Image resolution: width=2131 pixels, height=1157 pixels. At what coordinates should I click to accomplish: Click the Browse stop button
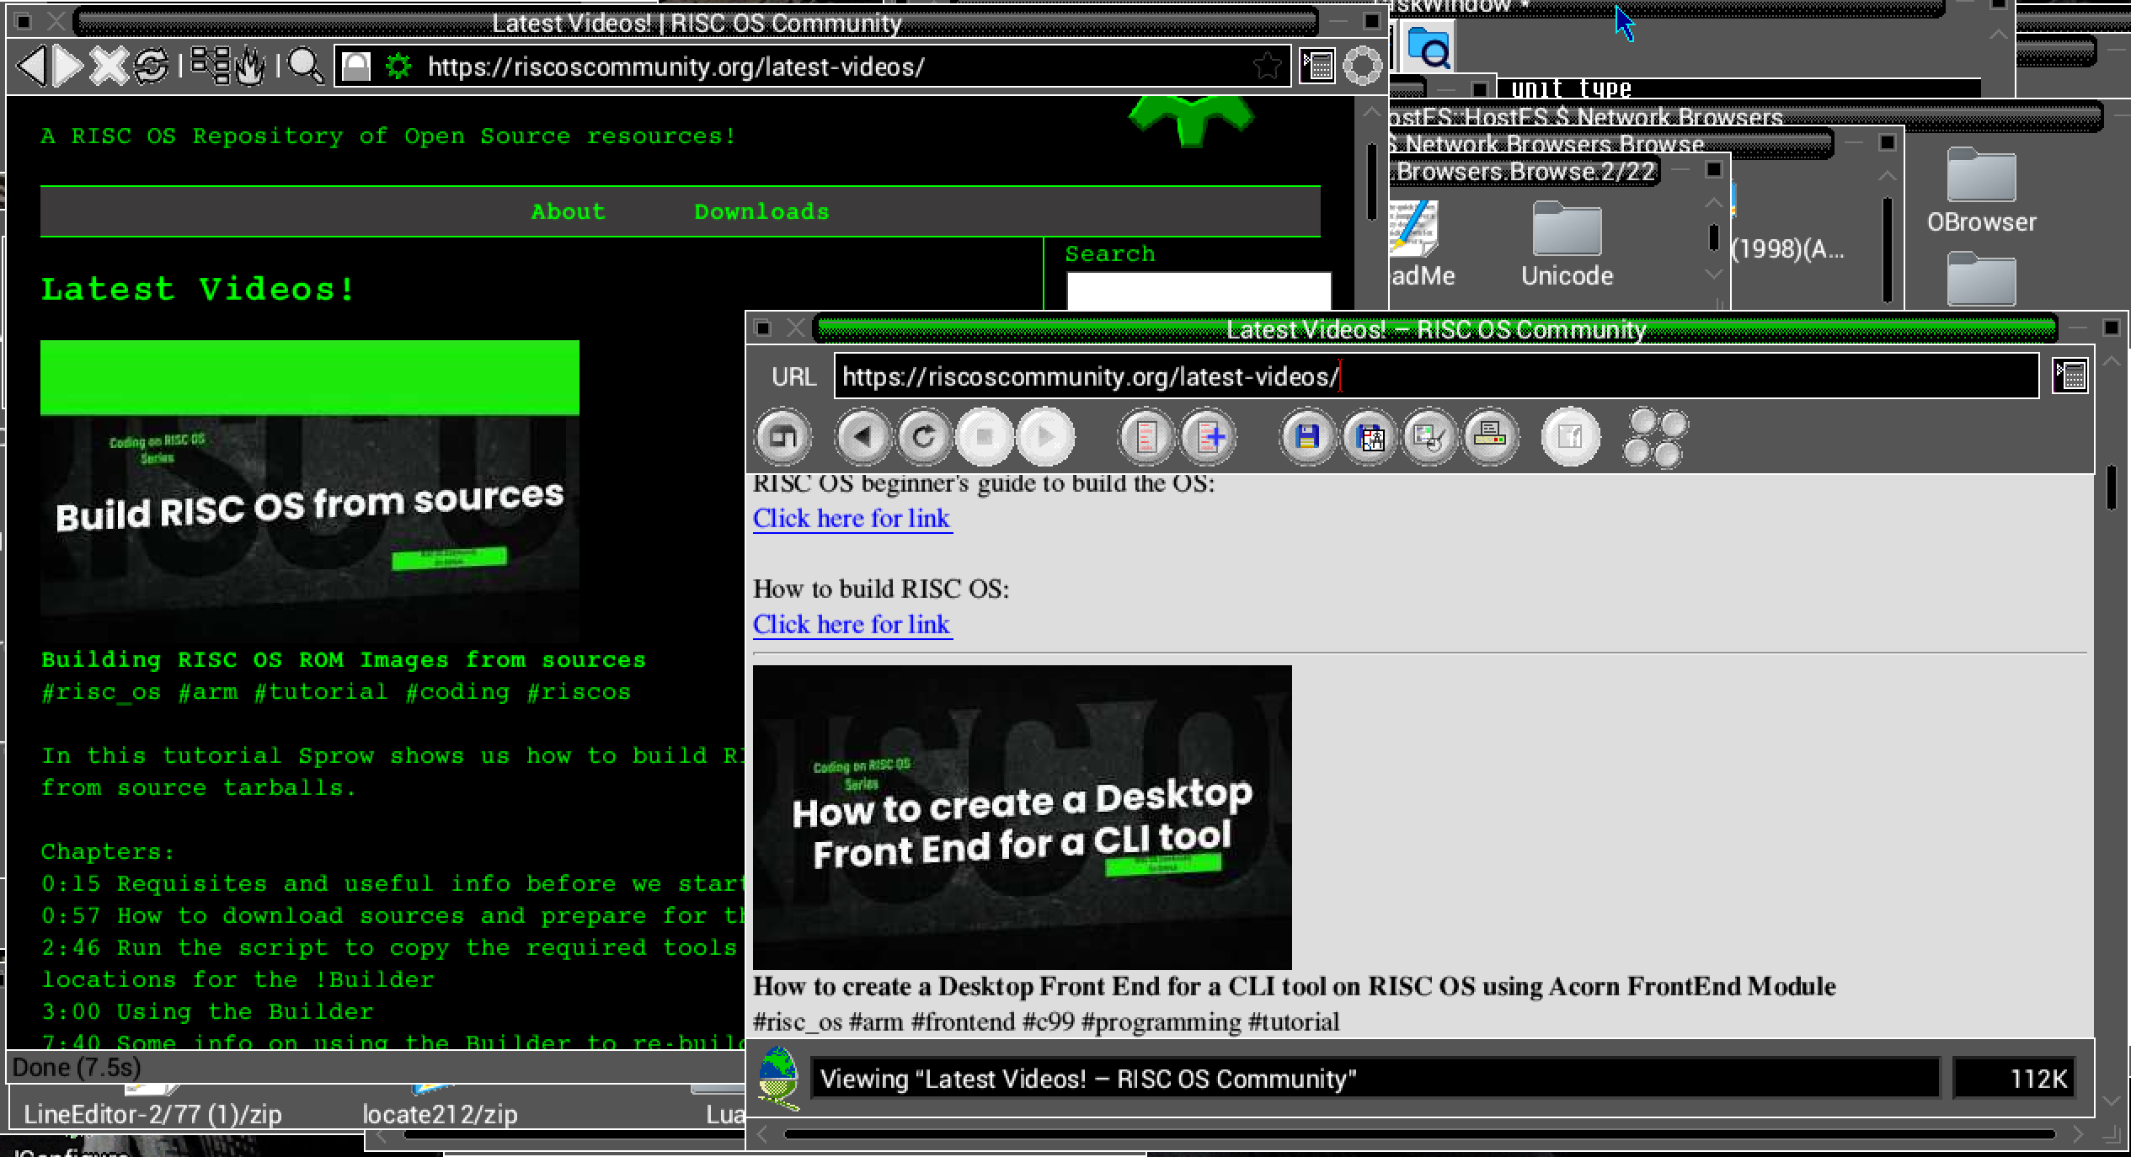point(984,437)
